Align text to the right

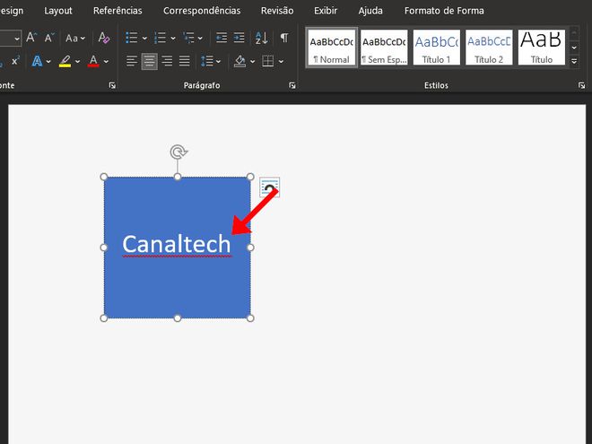click(167, 61)
